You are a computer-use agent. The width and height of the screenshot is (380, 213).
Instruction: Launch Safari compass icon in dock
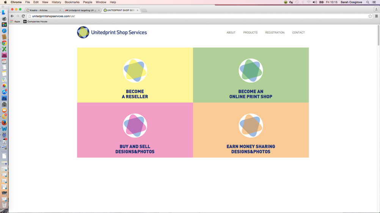4,31
